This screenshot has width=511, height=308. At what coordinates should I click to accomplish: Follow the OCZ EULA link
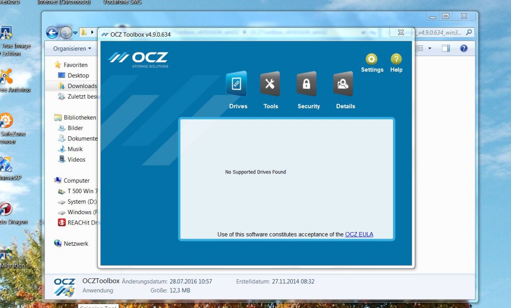tap(359, 234)
